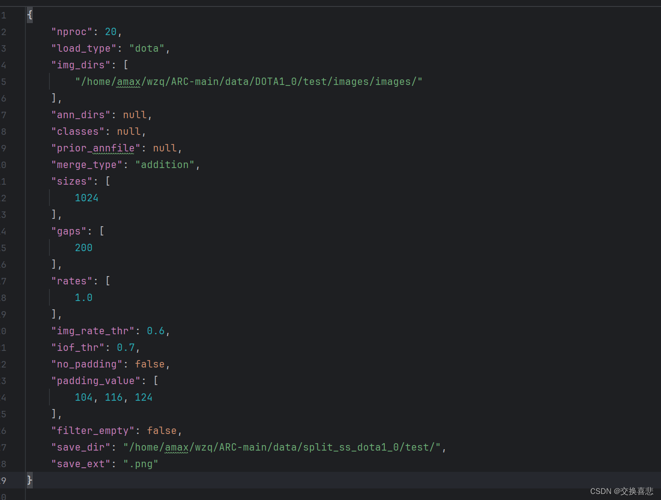Click the "ann_dirs" key
The width and height of the screenshot is (661, 500).
pos(81,115)
